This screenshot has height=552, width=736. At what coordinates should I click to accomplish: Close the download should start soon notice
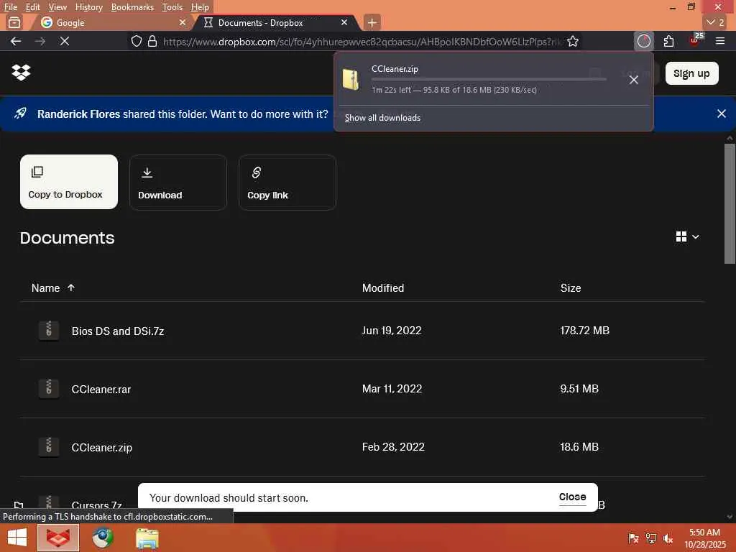(572, 497)
